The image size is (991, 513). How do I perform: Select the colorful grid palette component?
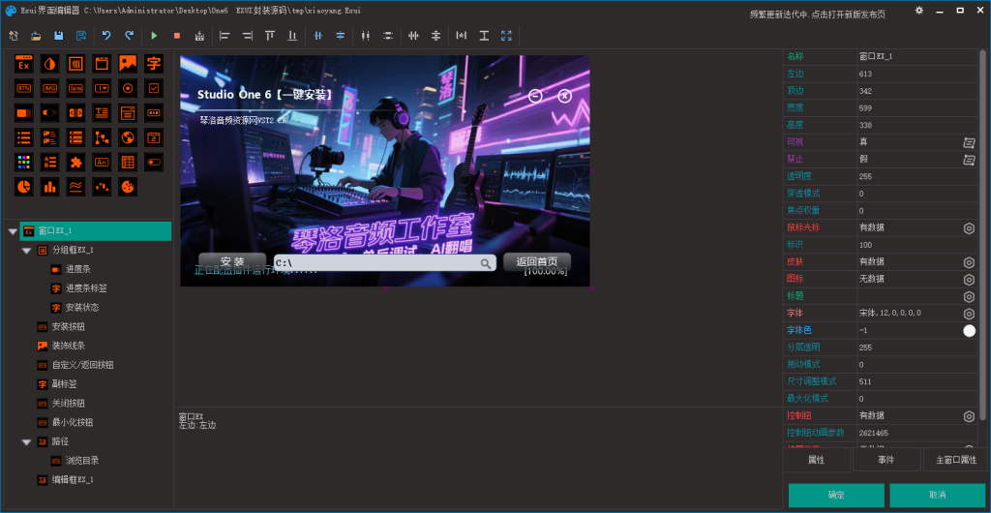24,162
